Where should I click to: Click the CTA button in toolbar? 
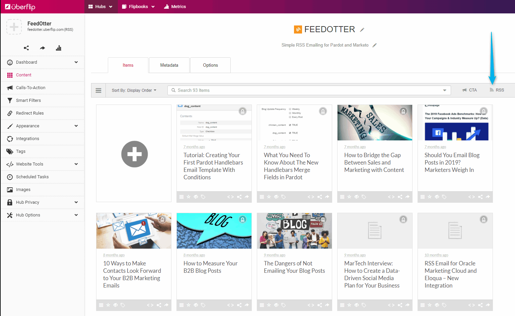(x=469, y=90)
